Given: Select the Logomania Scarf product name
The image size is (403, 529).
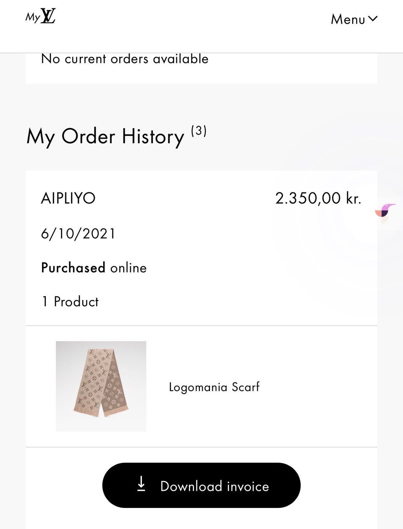Looking at the screenshot, I should (214, 387).
